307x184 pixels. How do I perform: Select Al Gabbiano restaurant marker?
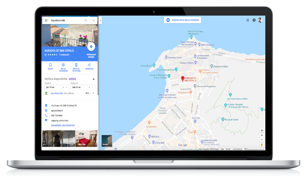pyautogui.click(x=149, y=123)
